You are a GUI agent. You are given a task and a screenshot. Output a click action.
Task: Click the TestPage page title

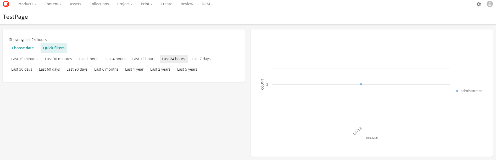15,17
